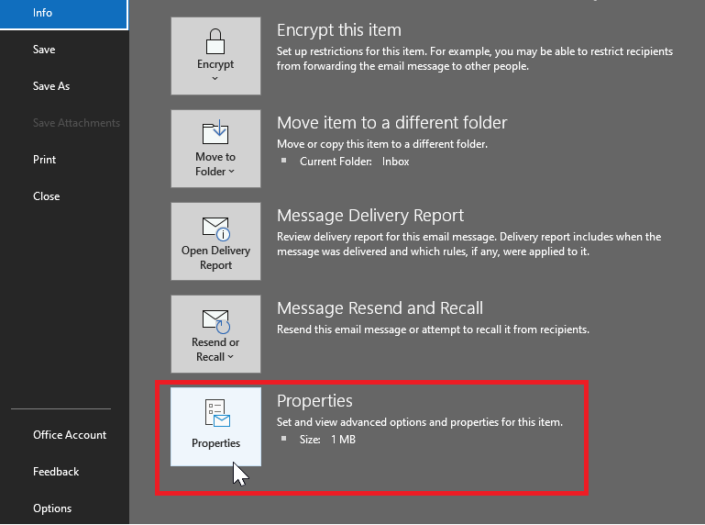The width and height of the screenshot is (705, 525).
Task: Click 'Resend this email message' description
Action: click(433, 330)
